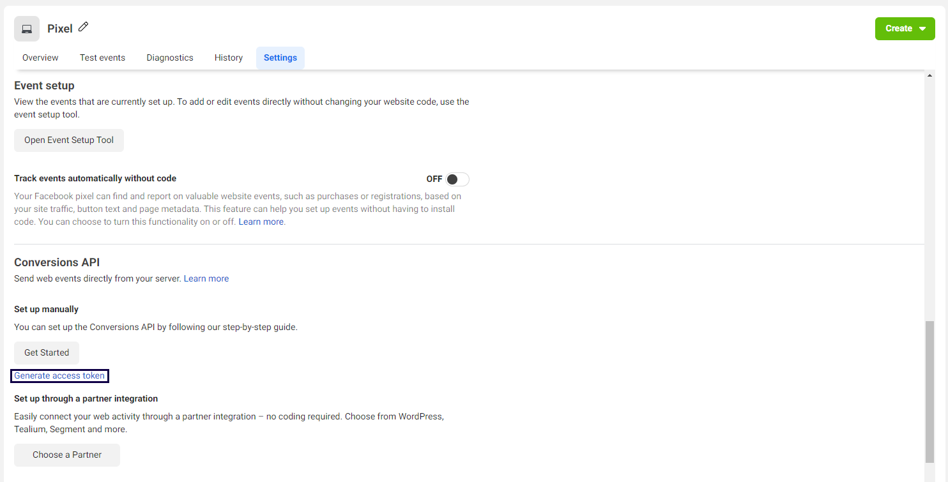Click the Event setup heading

coord(44,85)
